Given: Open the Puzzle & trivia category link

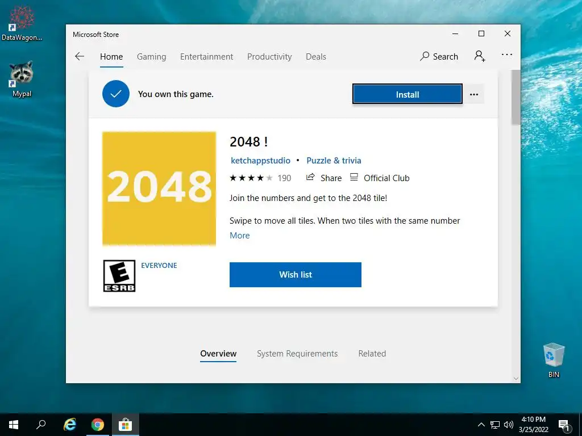Looking at the screenshot, I should click(334, 161).
